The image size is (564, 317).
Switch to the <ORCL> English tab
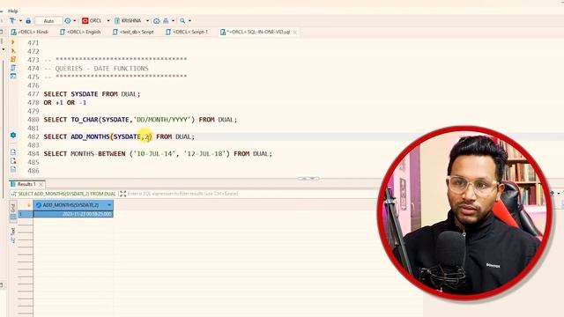(80, 32)
